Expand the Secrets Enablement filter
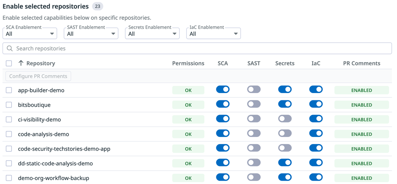Viewport: 397px width, 184px height. click(x=153, y=33)
